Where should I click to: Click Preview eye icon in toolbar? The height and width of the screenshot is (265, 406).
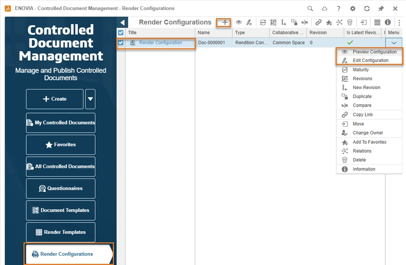(x=239, y=22)
